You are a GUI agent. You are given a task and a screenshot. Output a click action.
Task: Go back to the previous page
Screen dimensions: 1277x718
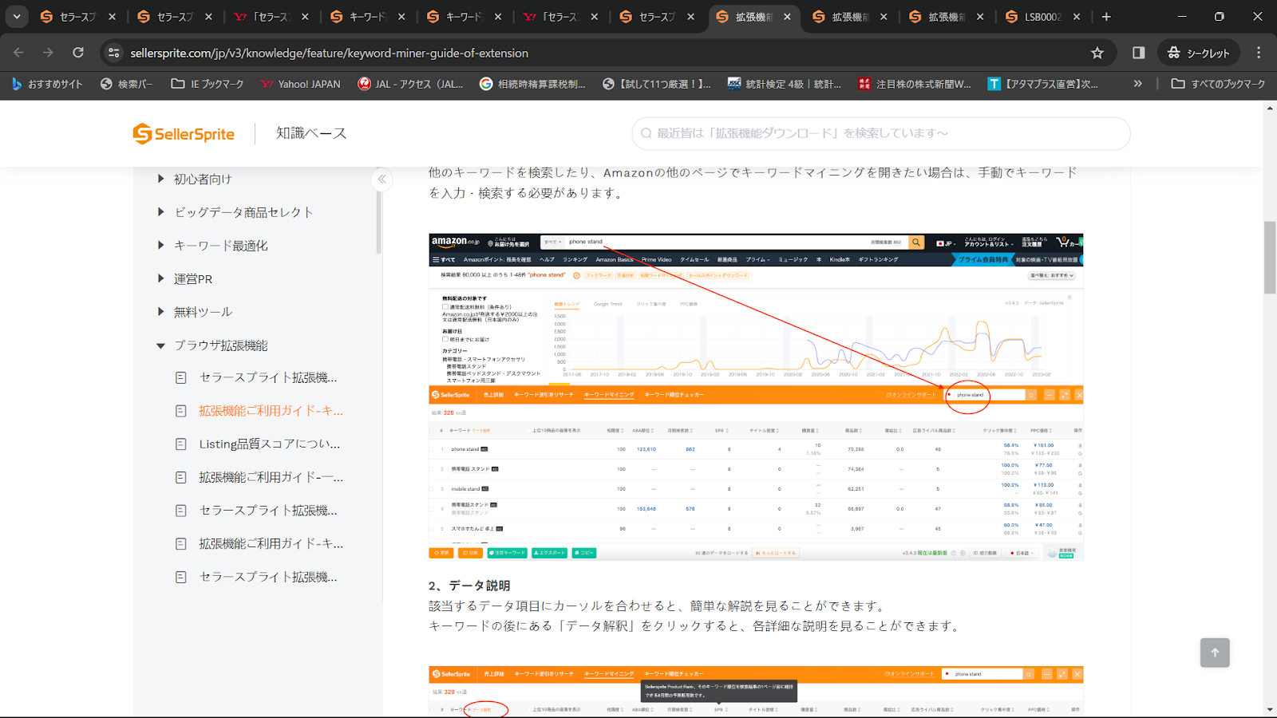pos(19,53)
